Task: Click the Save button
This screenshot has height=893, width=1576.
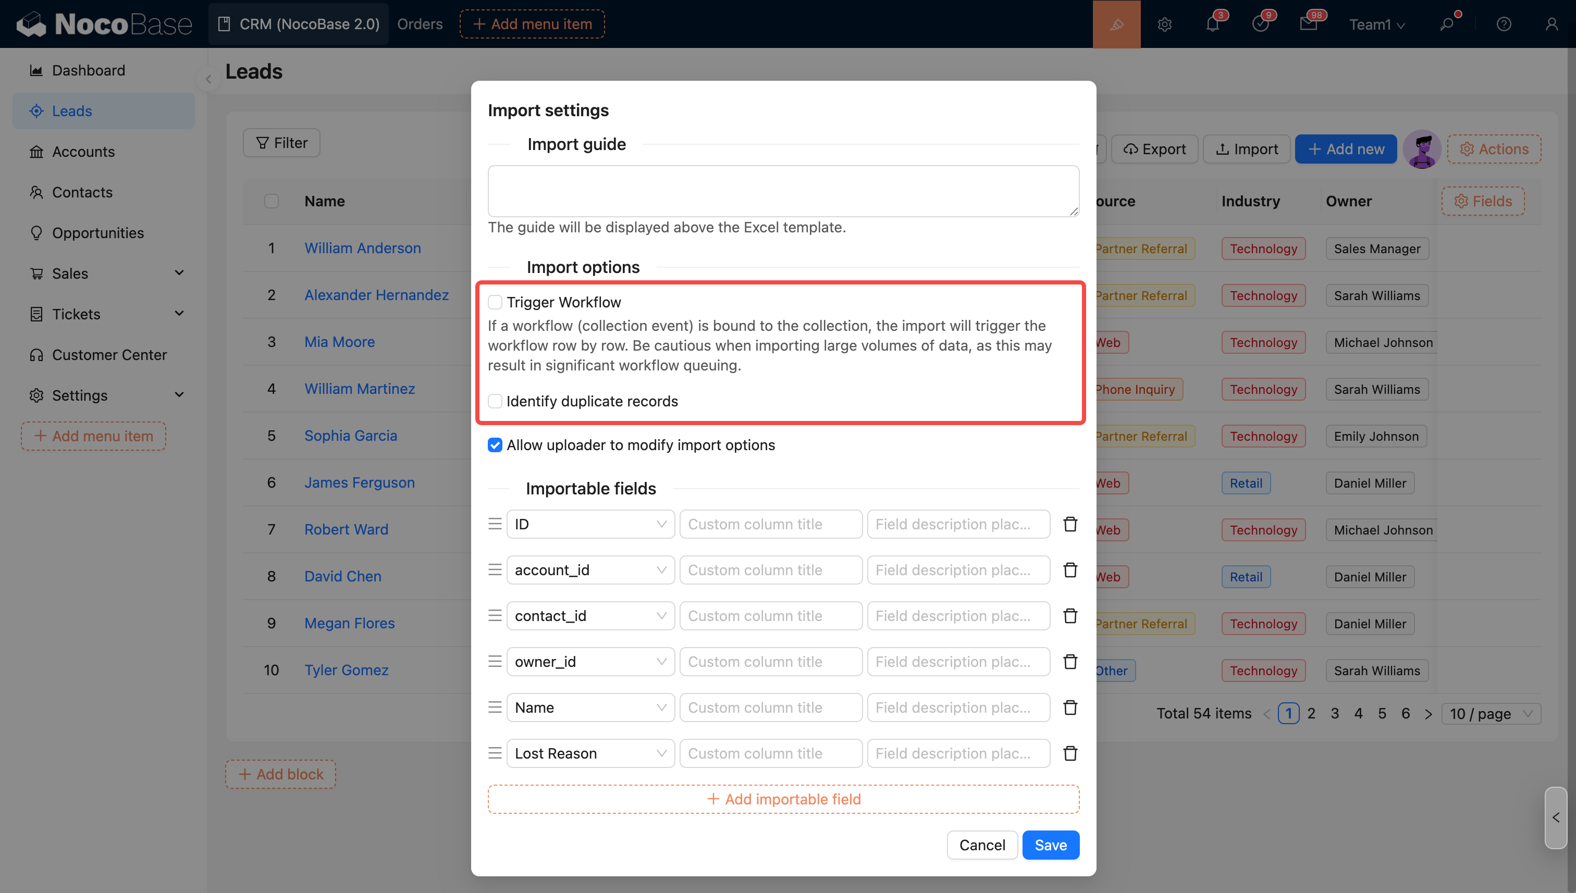Action: click(x=1050, y=845)
